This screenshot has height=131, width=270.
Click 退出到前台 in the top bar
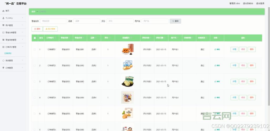pos(248,3)
